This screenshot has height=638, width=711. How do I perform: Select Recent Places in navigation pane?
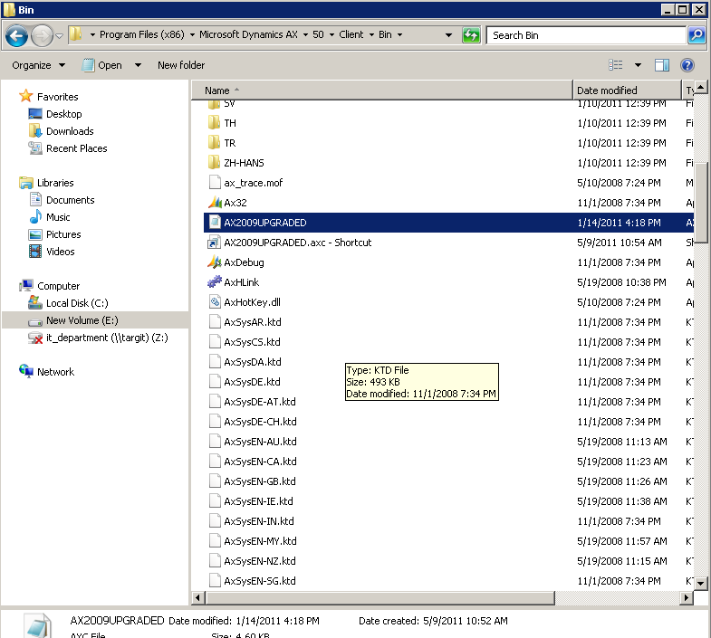(77, 148)
